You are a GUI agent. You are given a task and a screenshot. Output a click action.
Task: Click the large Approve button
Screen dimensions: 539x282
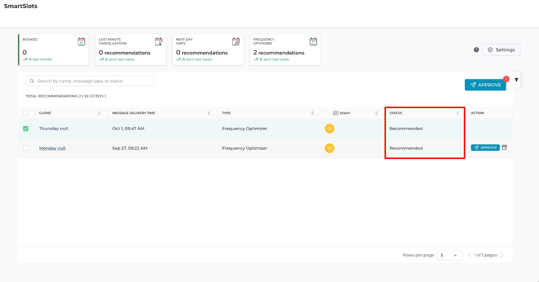485,85
